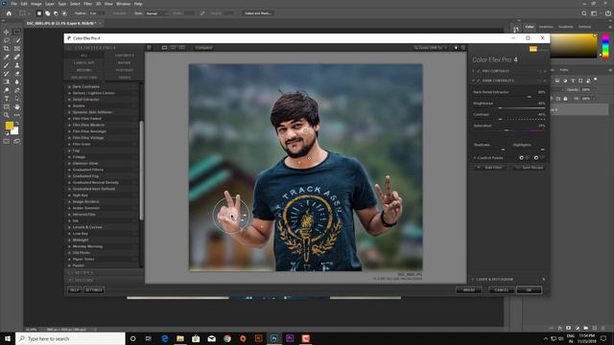
Task: Select the Quick Selection tool
Action: [17, 40]
